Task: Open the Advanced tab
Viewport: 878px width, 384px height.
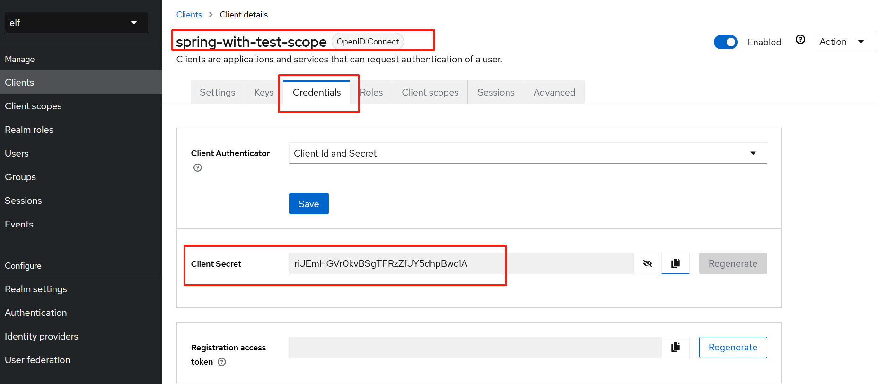Action: (x=554, y=92)
